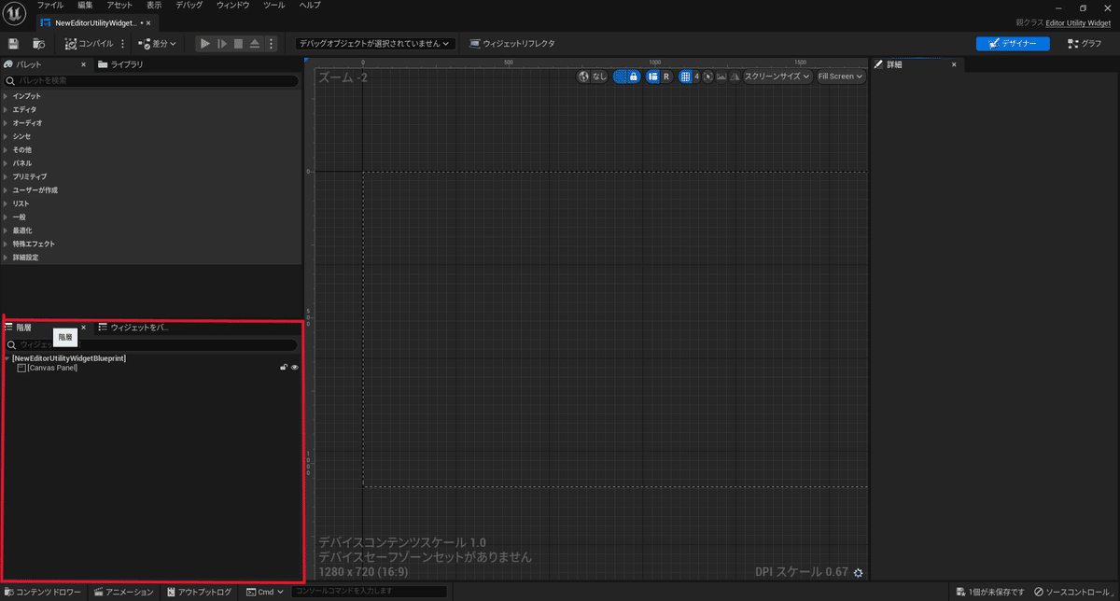Viewport: 1120px width, 601px height.
Task: Toggle visibility of the Canvas Panel
Action: [x=294, y=367]
